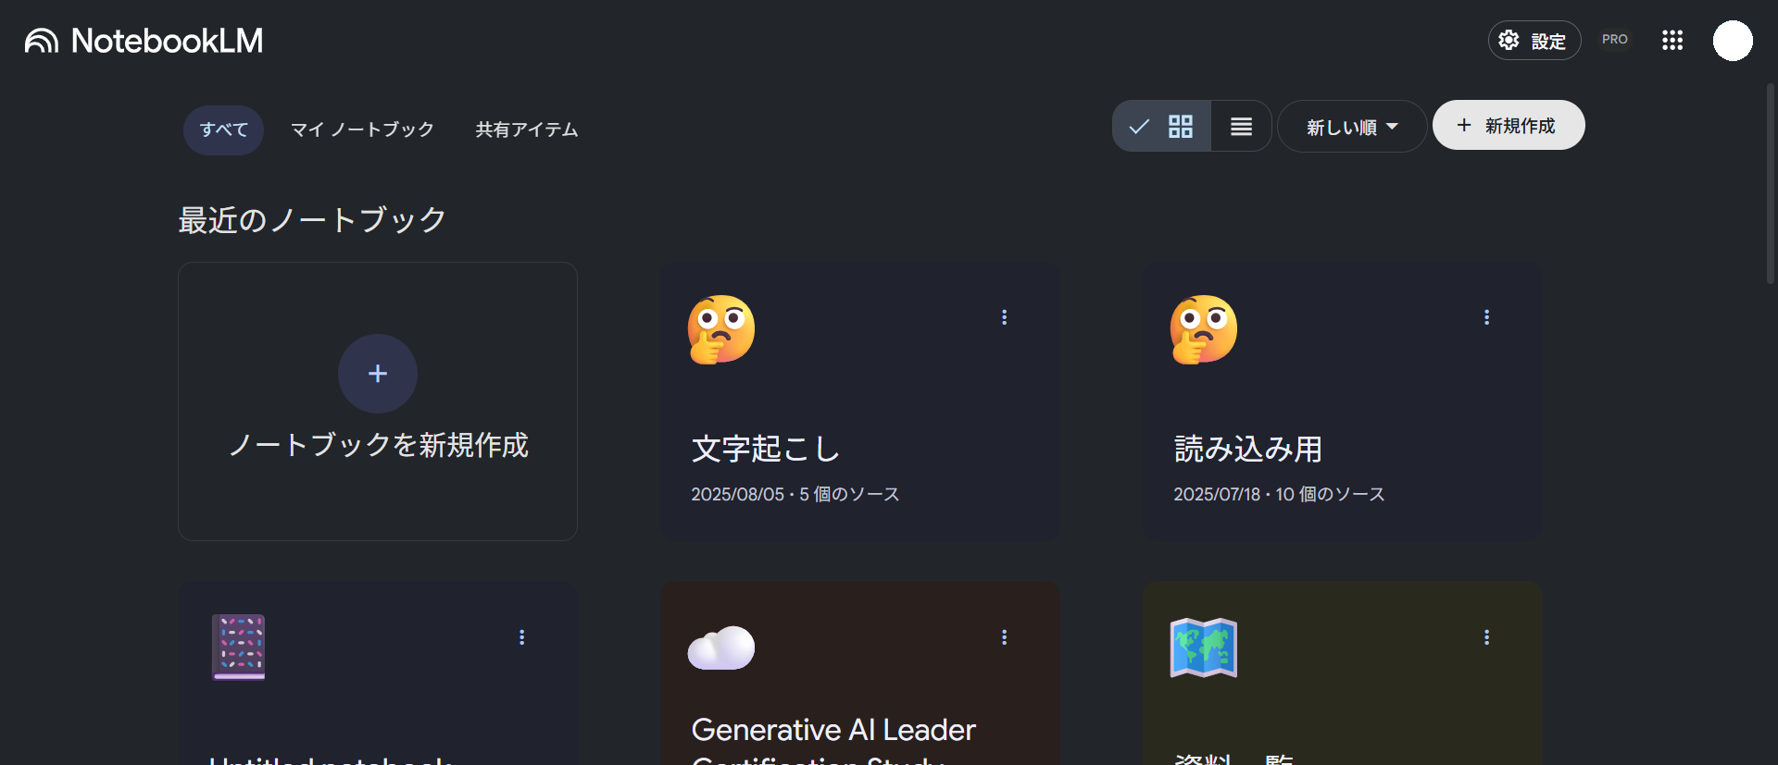
Task: Open more options for Untitled notebook
Action: [x=521, y=637]
